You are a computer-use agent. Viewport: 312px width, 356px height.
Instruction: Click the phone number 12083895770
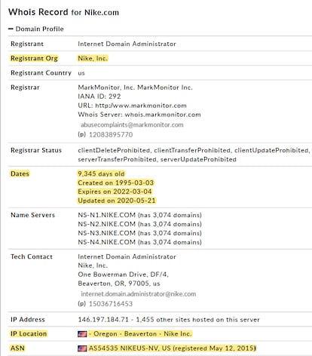(111, 135)
